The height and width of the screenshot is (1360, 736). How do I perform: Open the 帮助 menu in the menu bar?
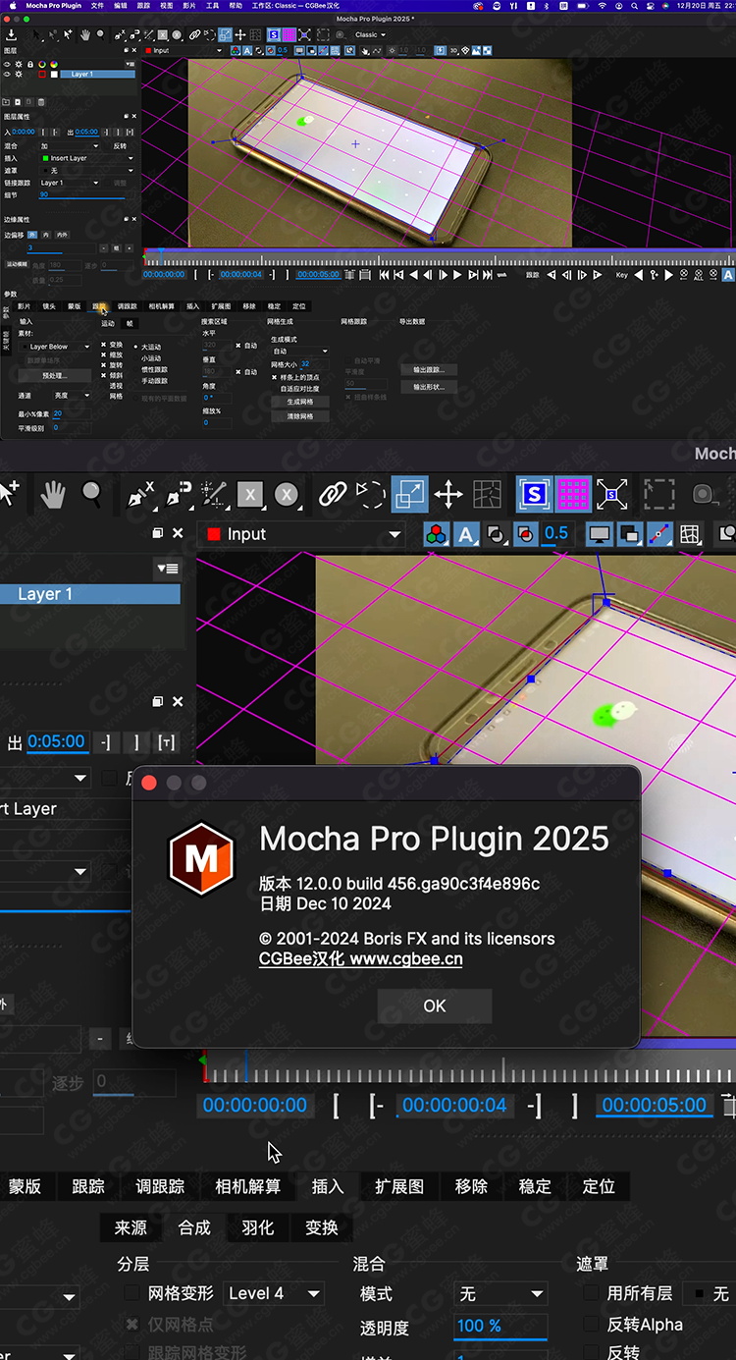point(236,6)
